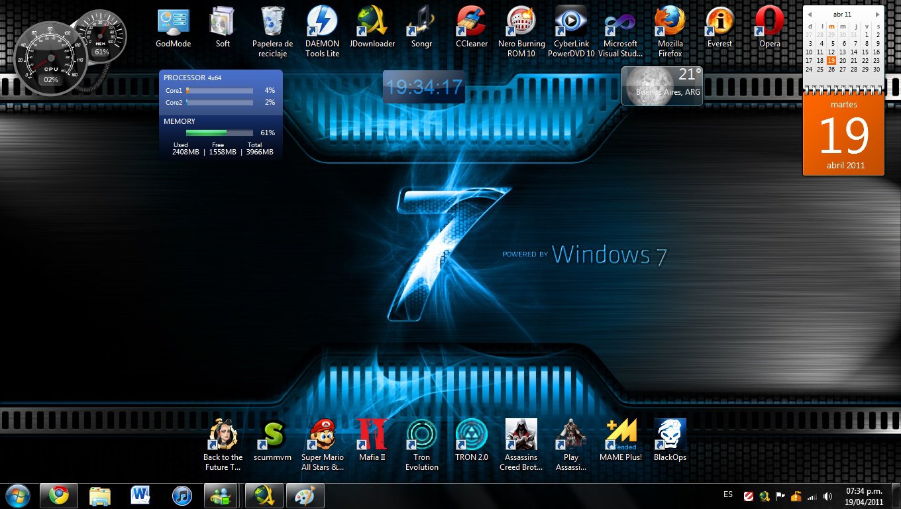The image size is (901, 509).
Task: Open the Tron Evolution shortcut
Action: pyautogui.click(x=422, y=445)
